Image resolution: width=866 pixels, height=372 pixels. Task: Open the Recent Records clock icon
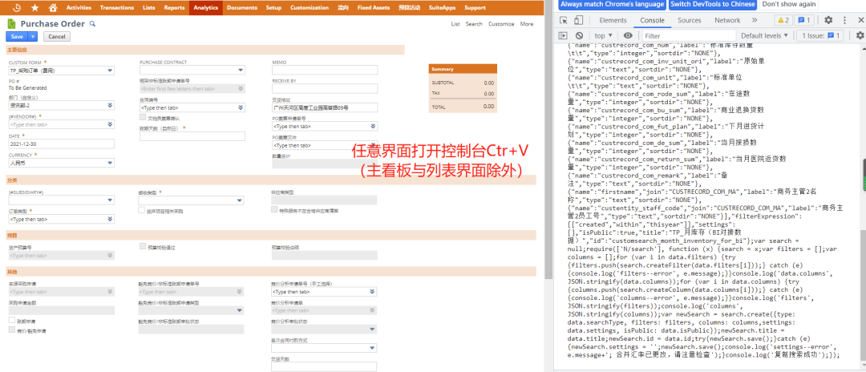17,8
